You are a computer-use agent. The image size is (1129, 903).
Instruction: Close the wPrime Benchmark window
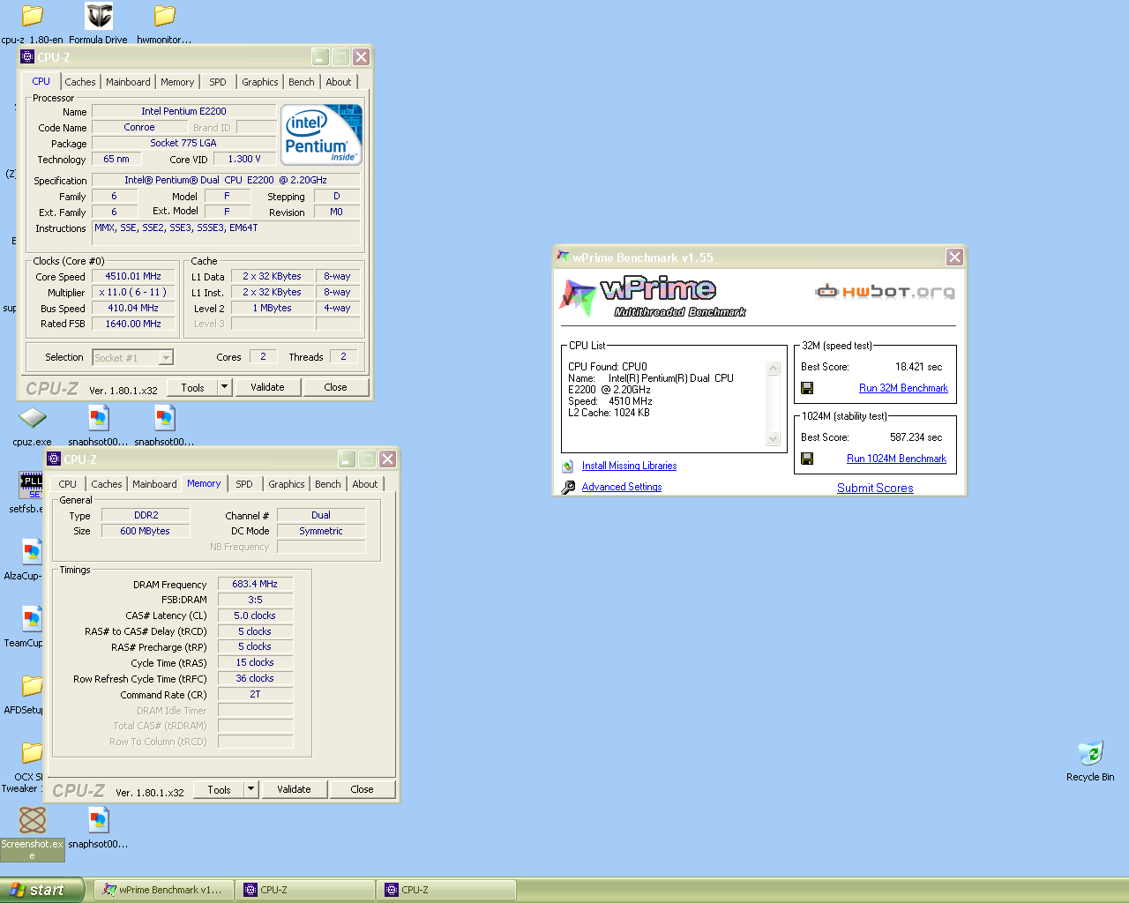[954, 257]
